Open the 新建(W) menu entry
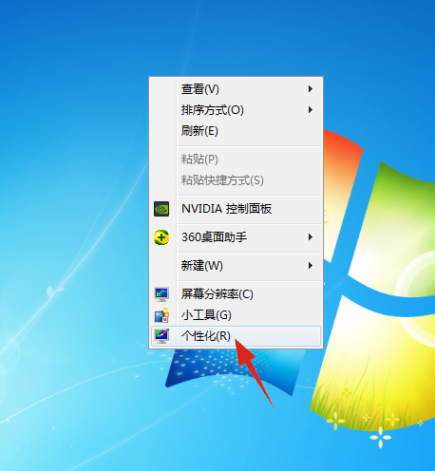This screenshot has width=435, height=471. [x=236, y=266]
